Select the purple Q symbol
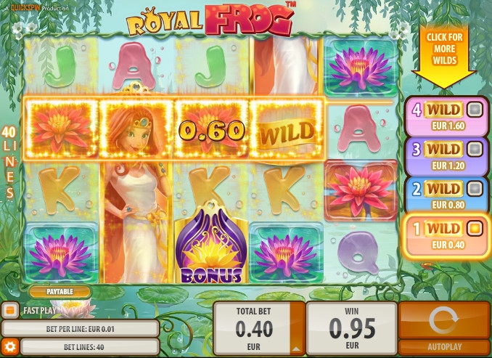Image resolution: width=492 pixels, height=358 pixels. tap(360, 252)
